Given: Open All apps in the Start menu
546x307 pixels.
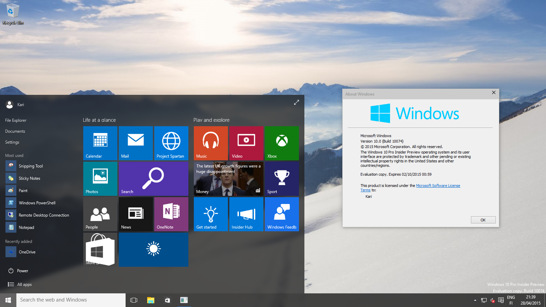Looking at the screenshot, I should pos(24,284).
